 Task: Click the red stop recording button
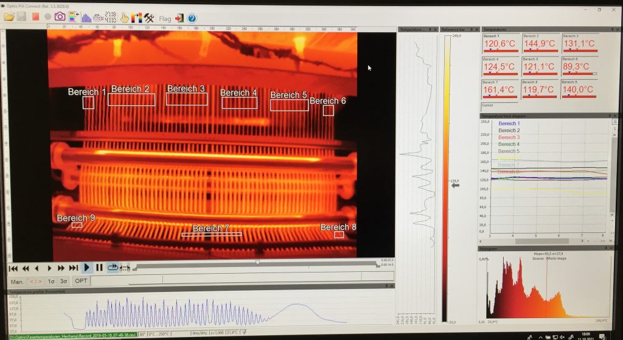click(36, 18)
